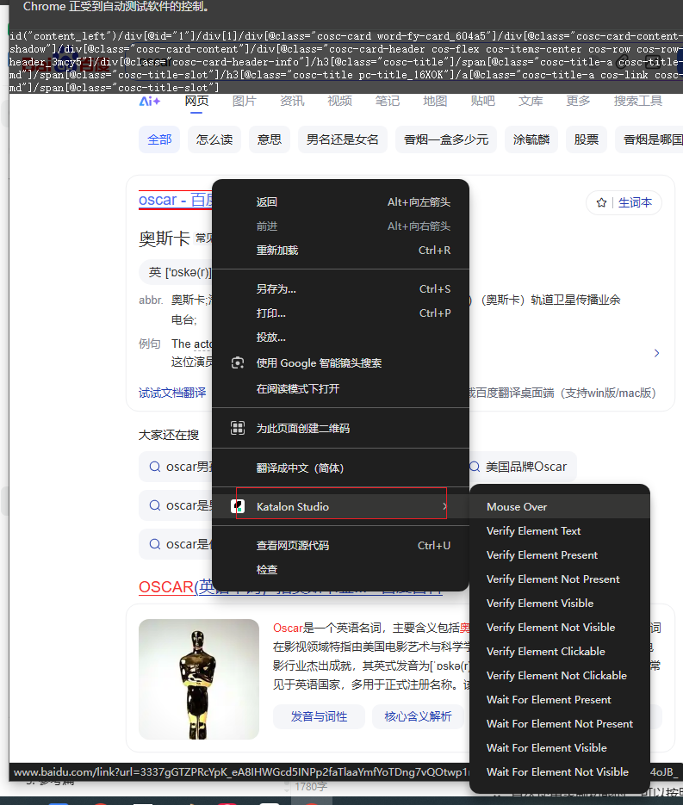Screen dimensions: 683x805
Task: Open the 资讯 search tab
Action: coord(292,101)
